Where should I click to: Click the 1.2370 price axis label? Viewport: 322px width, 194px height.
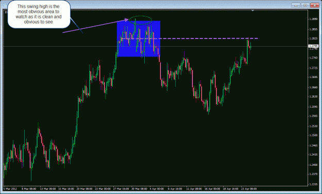[x=313, y=174]
